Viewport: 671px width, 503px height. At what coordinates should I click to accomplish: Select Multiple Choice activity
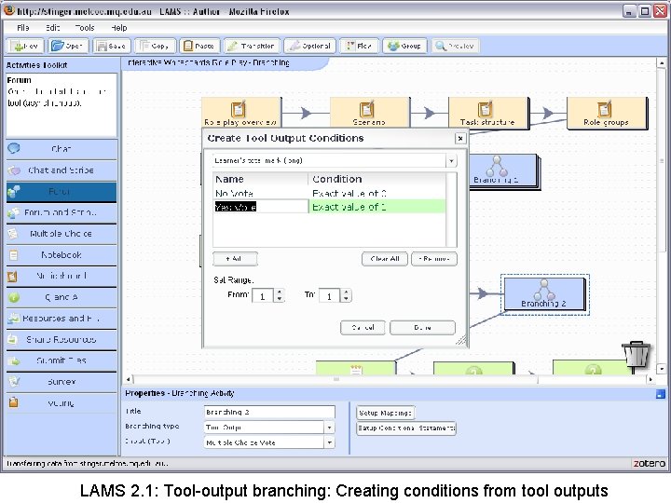62,234
